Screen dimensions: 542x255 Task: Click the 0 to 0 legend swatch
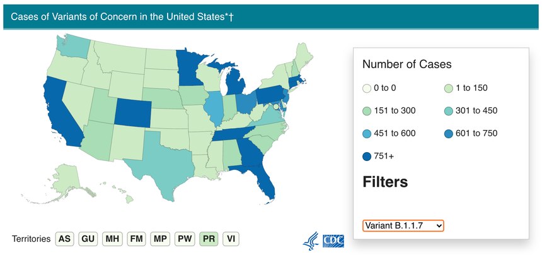[x=367, y=88]
